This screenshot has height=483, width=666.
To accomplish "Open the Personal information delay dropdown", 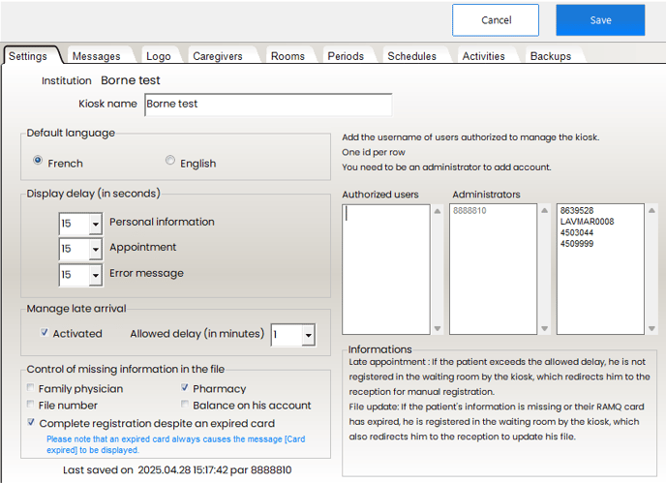I will pos(95,224).
